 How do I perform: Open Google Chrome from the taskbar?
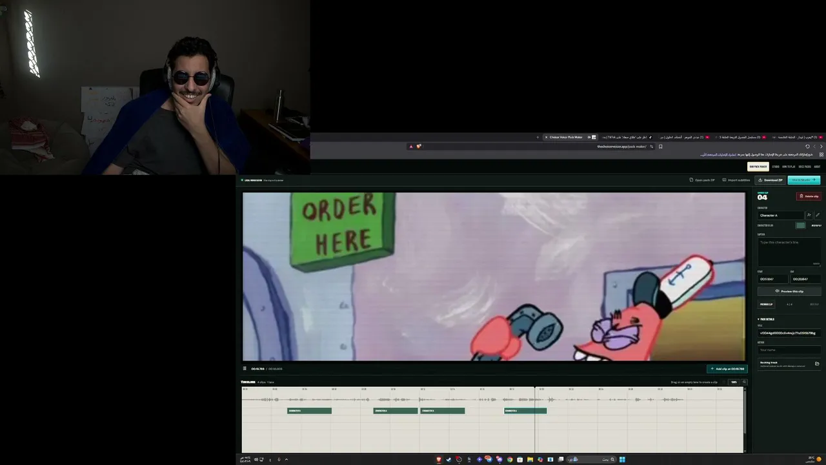coord(510,460)
